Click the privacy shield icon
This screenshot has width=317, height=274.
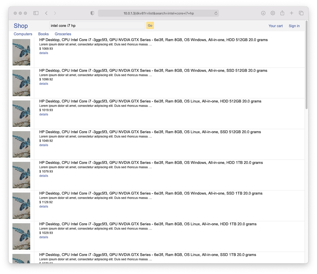tap(92, 13)
